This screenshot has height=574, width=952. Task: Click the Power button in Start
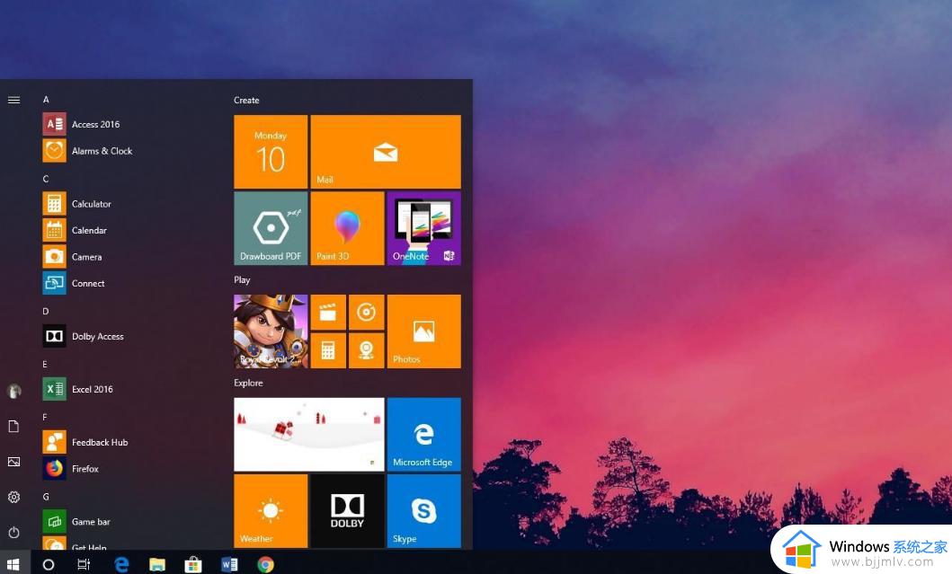pos(14,532)
